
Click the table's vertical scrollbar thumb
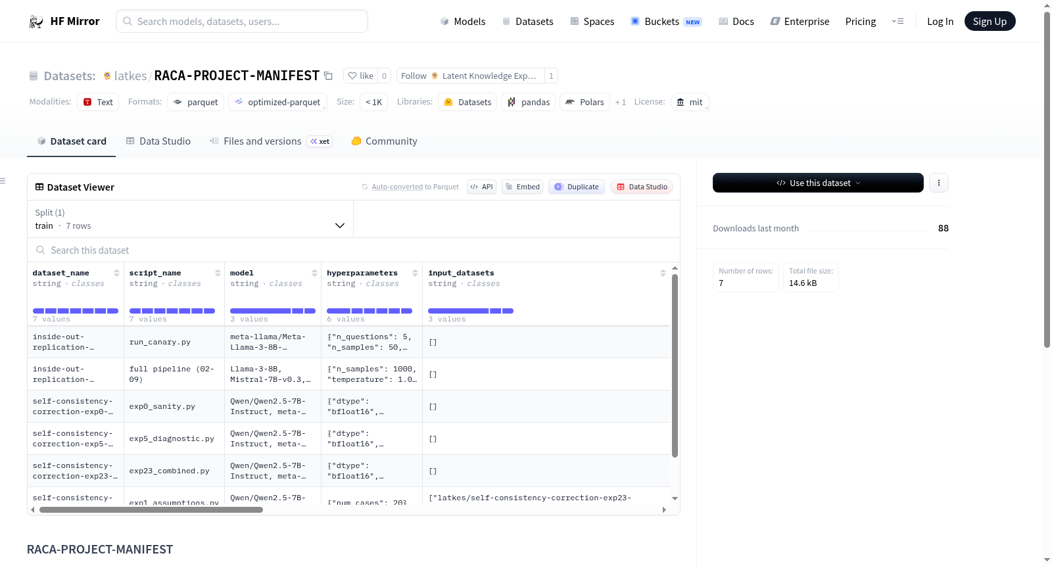[675, 366]
